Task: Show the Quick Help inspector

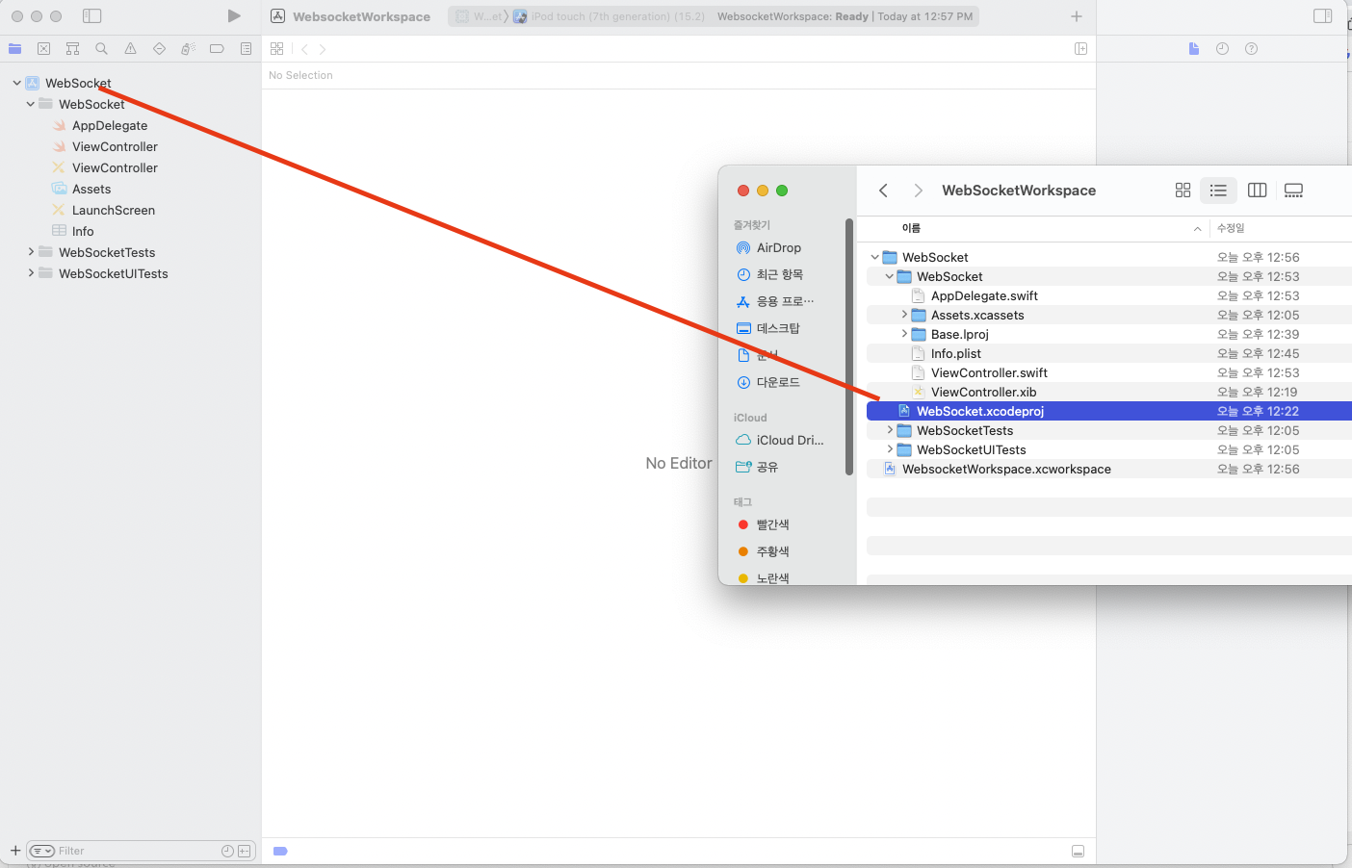Action: click(x=1252, y=49)
